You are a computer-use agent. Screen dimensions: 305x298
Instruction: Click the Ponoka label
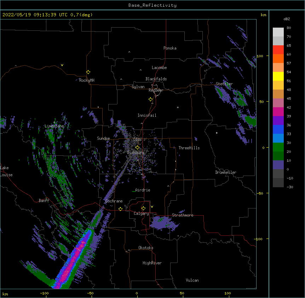pyautogui.click(x=170, y=48)
